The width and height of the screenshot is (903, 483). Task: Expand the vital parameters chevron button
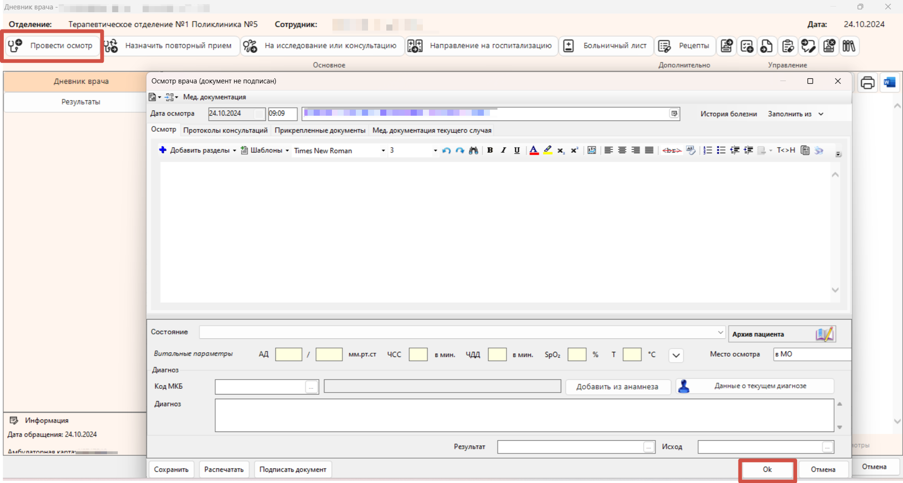pyautogui.click(x=676, y=355)
